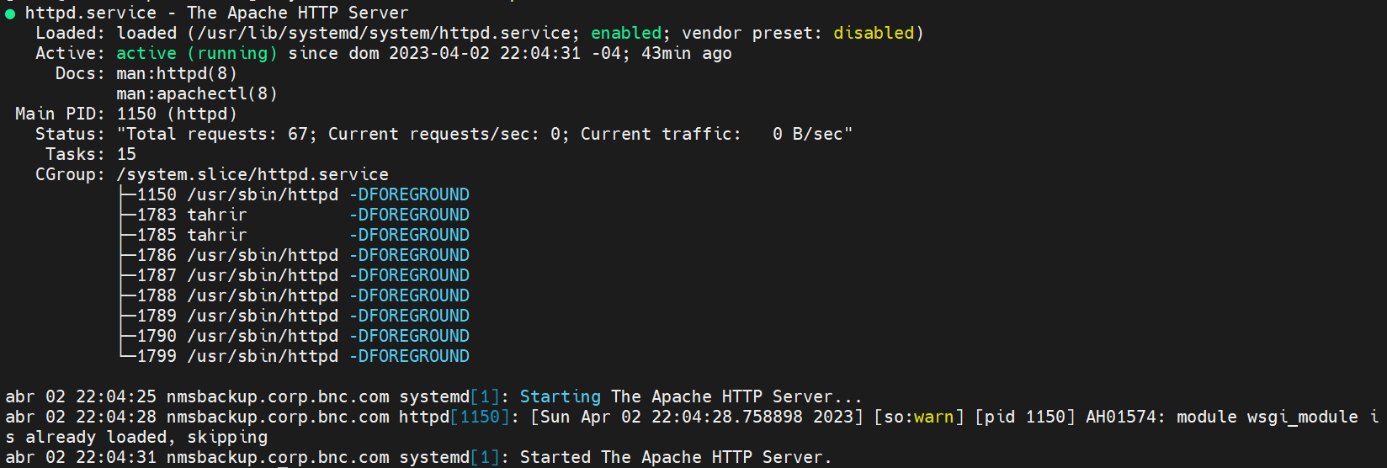1387x468 pixels.
Task: Select process 1150 in the CGroup tree
Action: point(157,194)
